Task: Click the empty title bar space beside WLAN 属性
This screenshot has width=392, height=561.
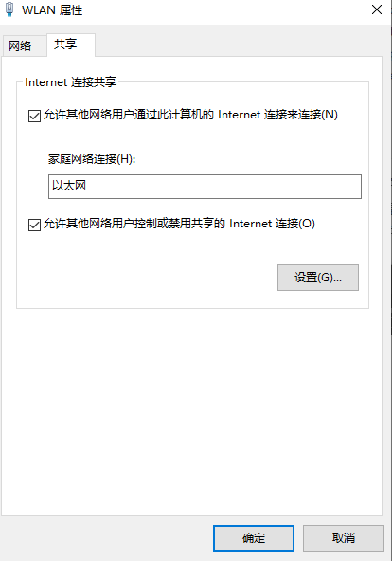Action: (x=225, y=10)
